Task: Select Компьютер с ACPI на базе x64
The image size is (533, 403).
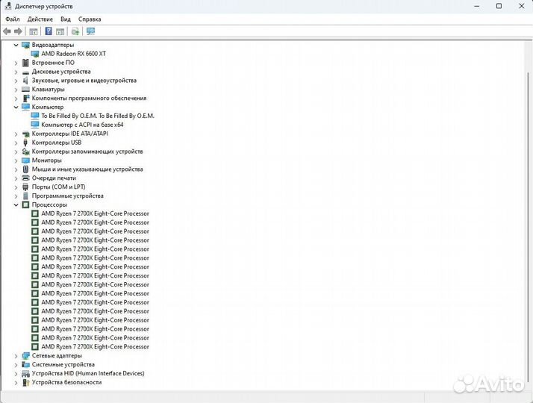Action: coord(82,125)
